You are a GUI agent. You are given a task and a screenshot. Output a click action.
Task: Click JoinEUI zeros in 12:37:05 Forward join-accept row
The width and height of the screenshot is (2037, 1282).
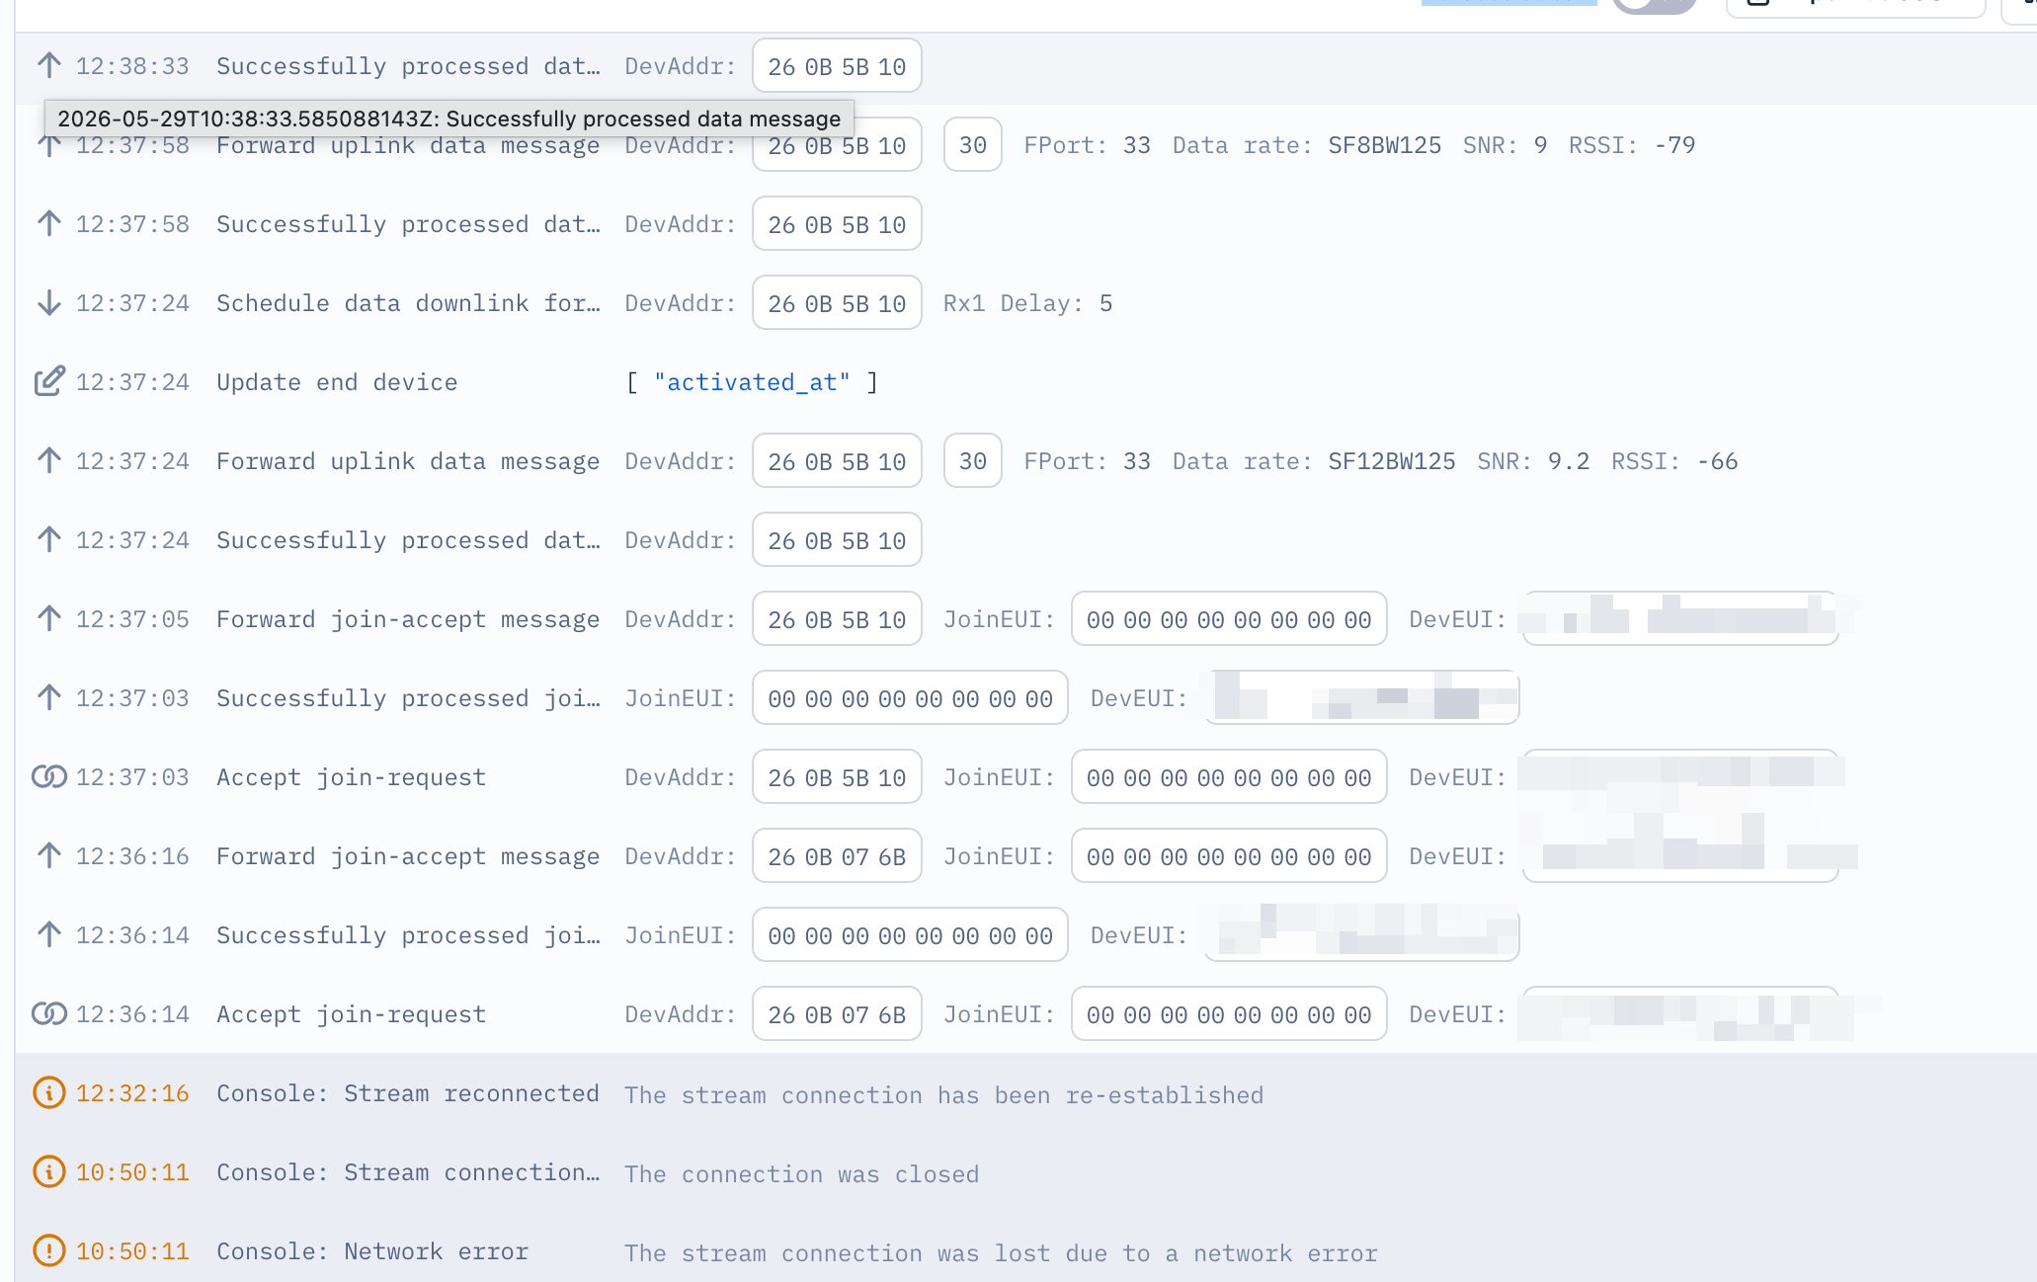[1229, 619]
